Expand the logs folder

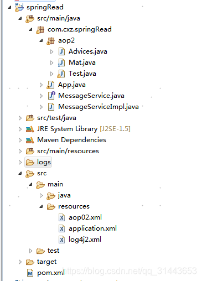click(x=20, y=162)
